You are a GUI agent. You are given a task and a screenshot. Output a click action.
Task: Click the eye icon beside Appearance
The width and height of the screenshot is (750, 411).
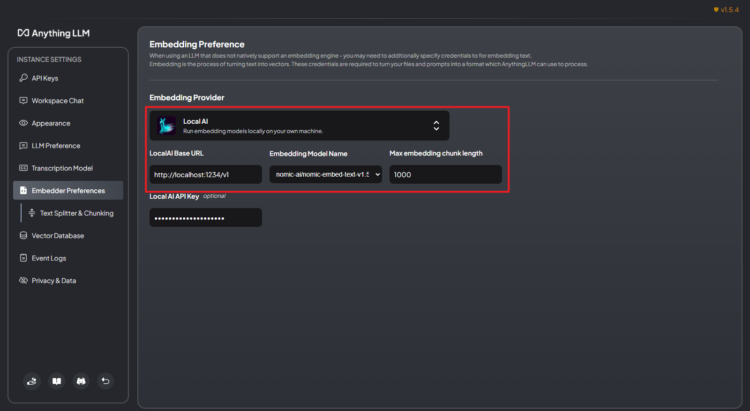click(23, 123)
